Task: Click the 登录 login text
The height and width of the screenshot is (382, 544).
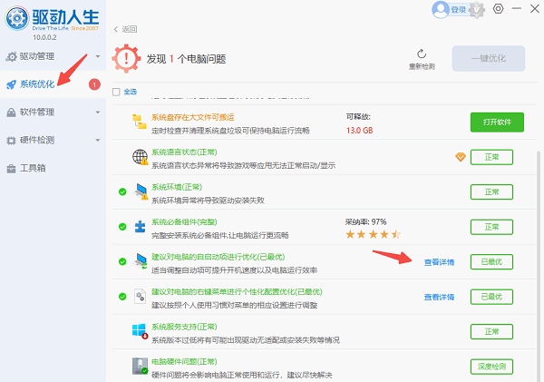Action: (458, 10)
